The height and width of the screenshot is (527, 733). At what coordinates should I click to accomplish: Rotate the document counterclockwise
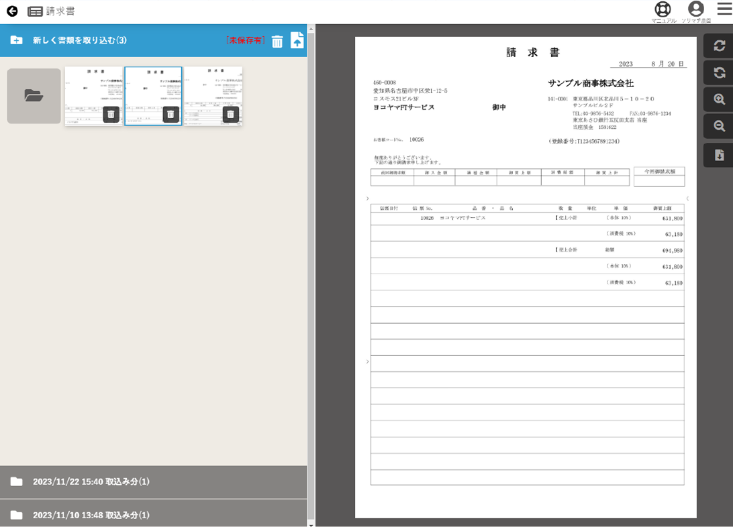tap(719, 73)
